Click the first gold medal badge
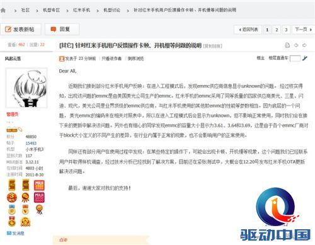The height and width of the screenshot is (245, 315). tap(12, 185)
